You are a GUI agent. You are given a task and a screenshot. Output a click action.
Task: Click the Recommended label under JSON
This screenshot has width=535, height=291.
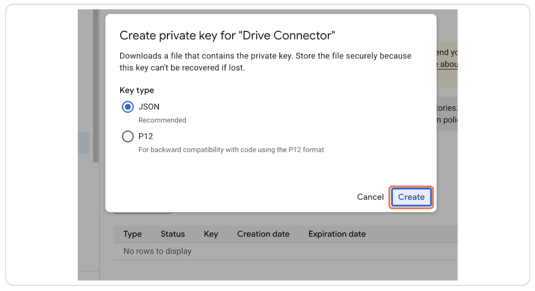click(162, 120)
